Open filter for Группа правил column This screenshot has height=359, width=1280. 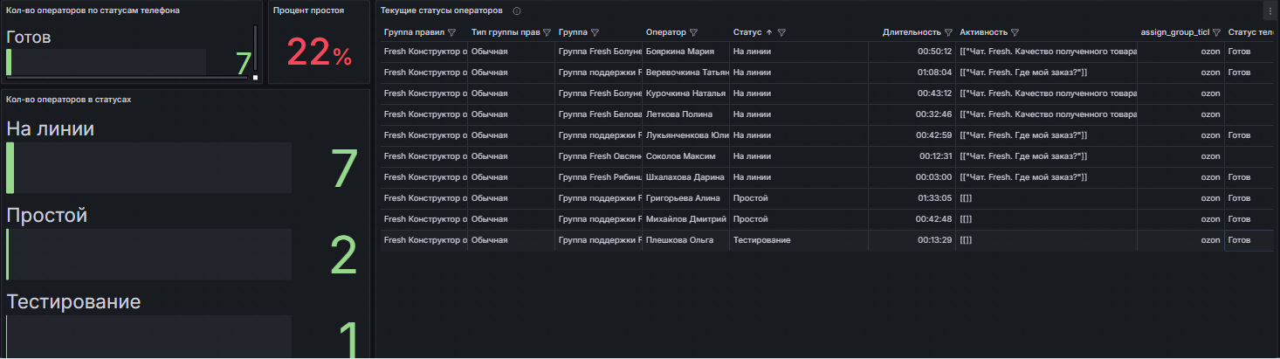451,32
